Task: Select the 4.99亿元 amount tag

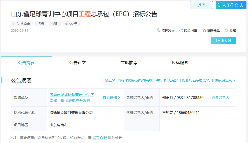Action: [71, 24]
